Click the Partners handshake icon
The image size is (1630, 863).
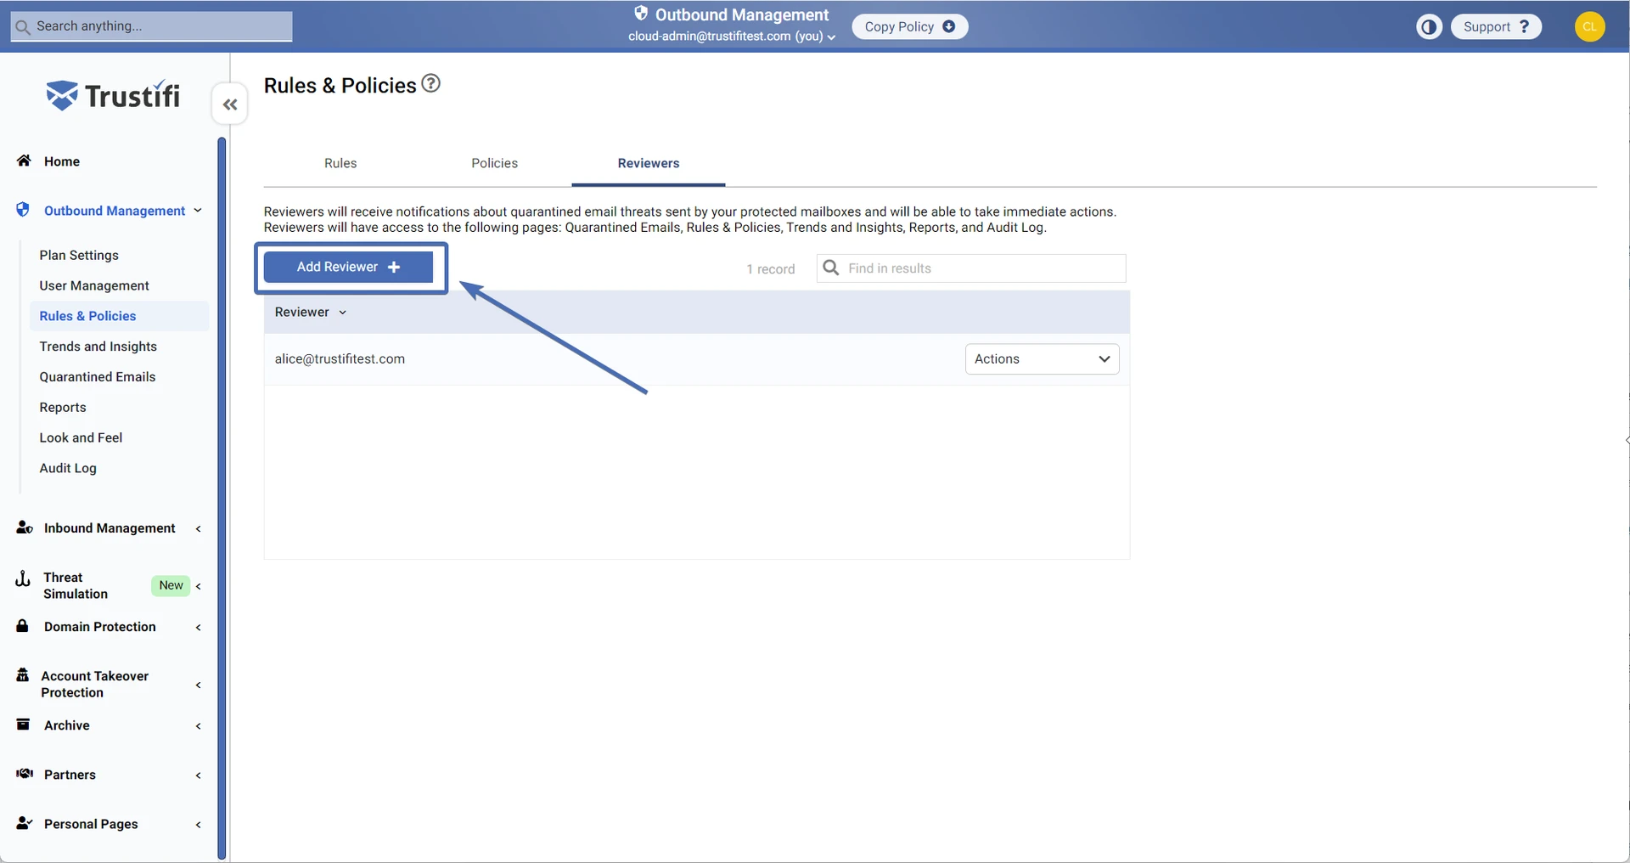coord(25,774)
